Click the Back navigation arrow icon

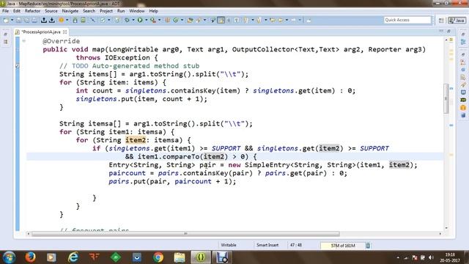tap(281, 20)
